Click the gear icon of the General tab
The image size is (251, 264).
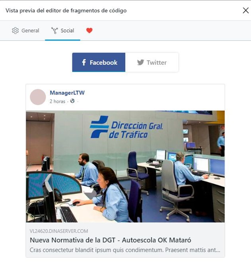pos(15,30)
